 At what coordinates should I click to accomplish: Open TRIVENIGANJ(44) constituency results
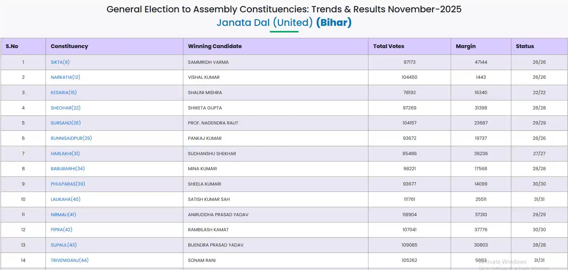pos(70,260)
